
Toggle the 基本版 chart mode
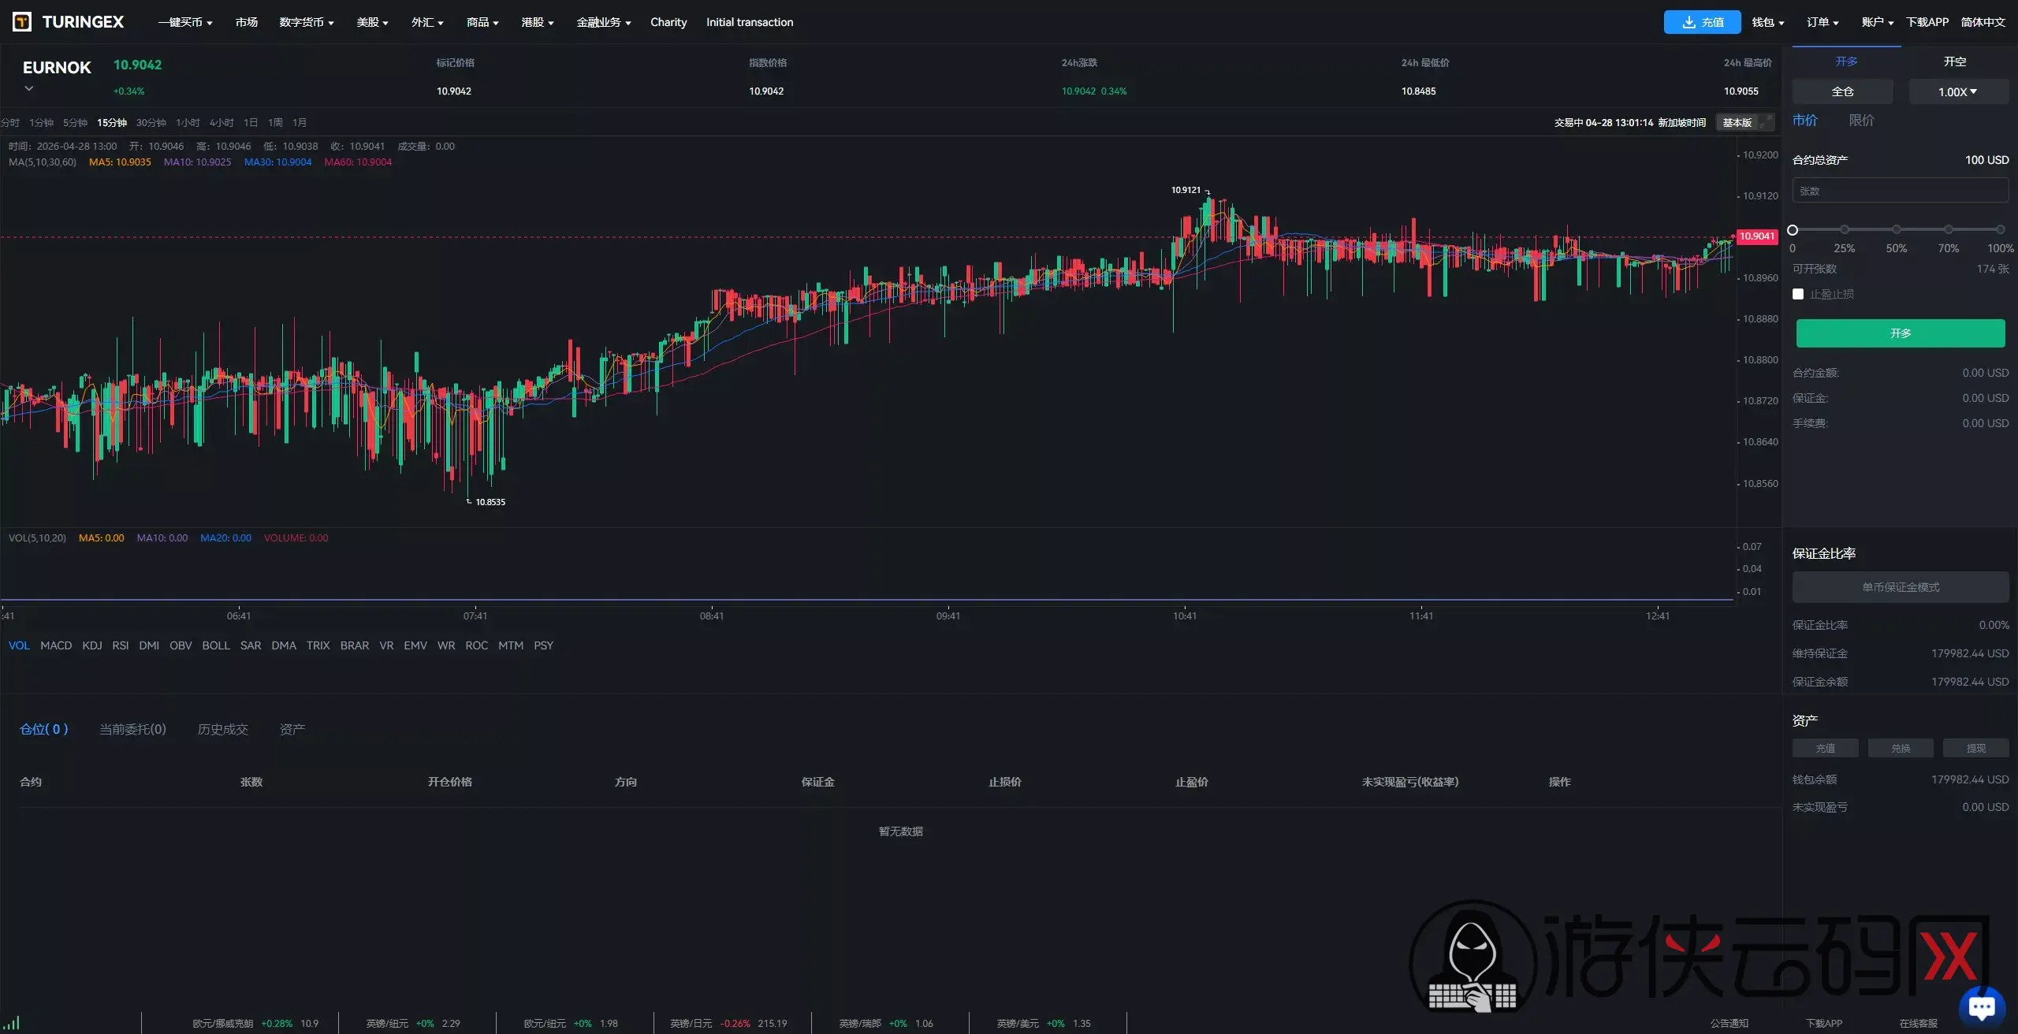[x=1737, y=122]
